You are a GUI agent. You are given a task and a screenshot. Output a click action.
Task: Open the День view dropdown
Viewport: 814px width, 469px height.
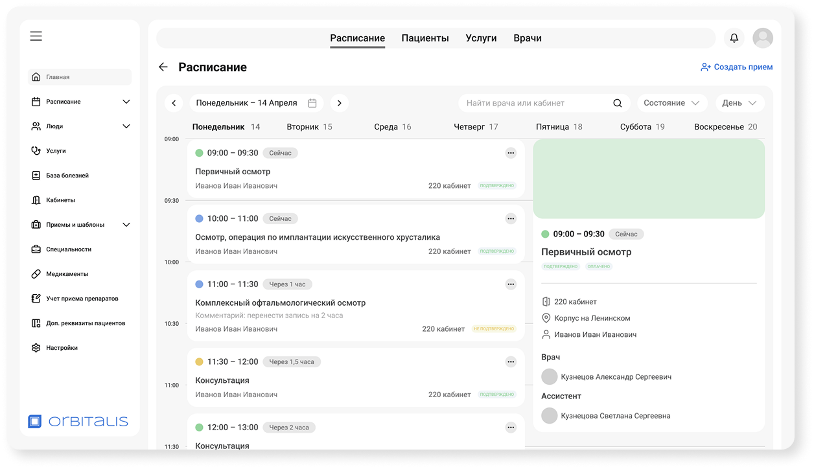click(740, 103)
